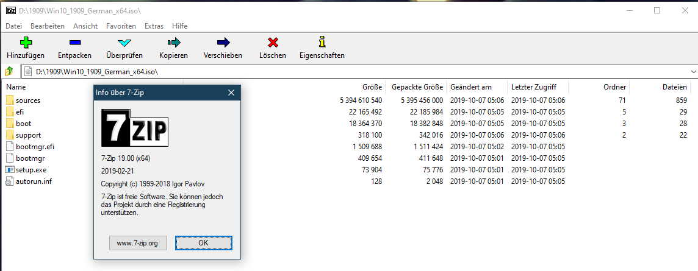Viewport: 698px width, 271px height.
Task: Sort by the Name column header
Action: click(16, 87)
